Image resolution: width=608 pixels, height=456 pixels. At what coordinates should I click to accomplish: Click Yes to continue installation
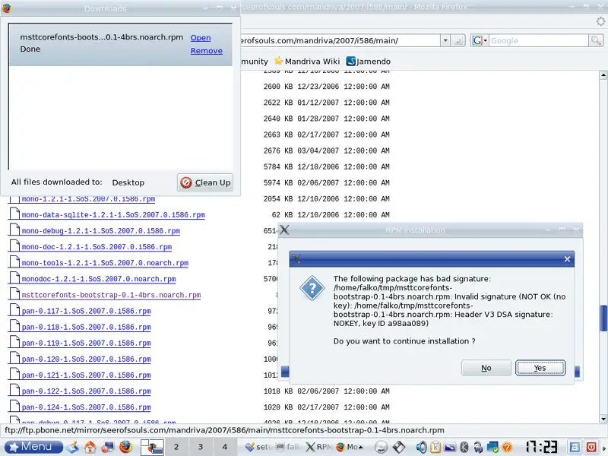coord(540,368)
